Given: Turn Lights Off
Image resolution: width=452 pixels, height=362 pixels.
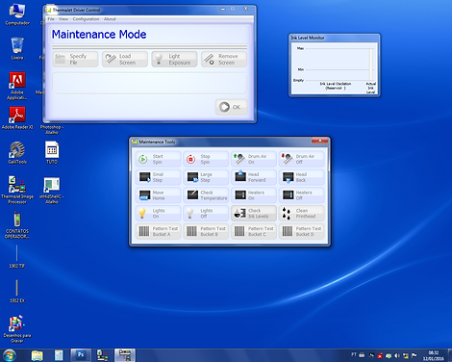Looking at the screenshot, I should point(206,214).
